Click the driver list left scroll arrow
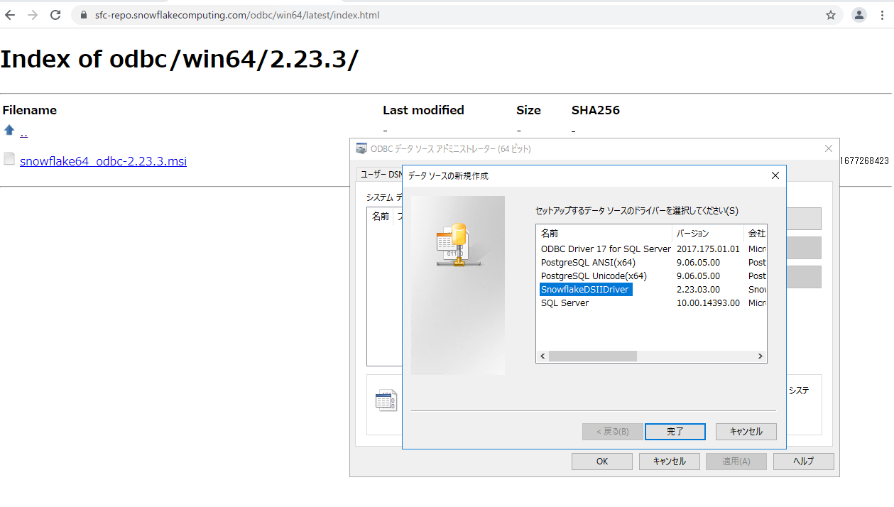The height and width of the screenshot is (507, 894). pyautogui.click(x=543, y=356)
